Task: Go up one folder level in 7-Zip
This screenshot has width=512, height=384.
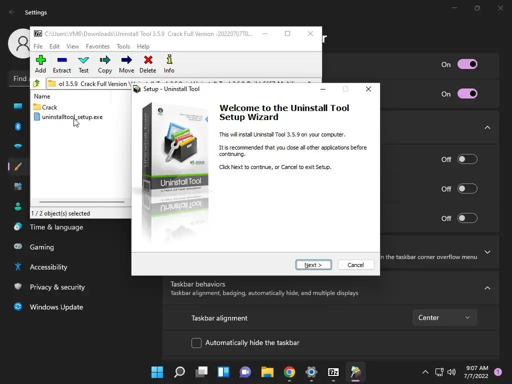Action: click(36, 83)
